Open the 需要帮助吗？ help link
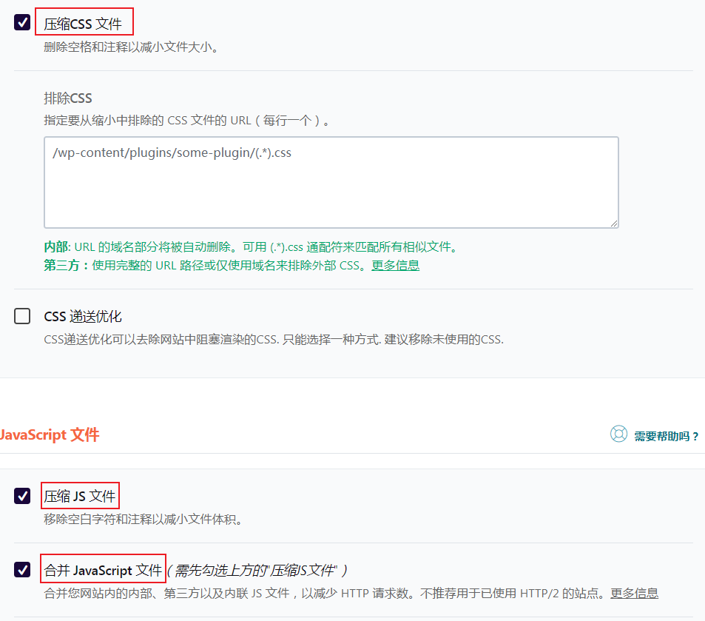This screenshot has height=621, width=705. coord(666,436)
